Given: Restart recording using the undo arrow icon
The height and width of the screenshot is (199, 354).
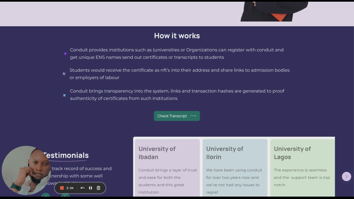Looking at the screenshot, I should click(82, 188).
